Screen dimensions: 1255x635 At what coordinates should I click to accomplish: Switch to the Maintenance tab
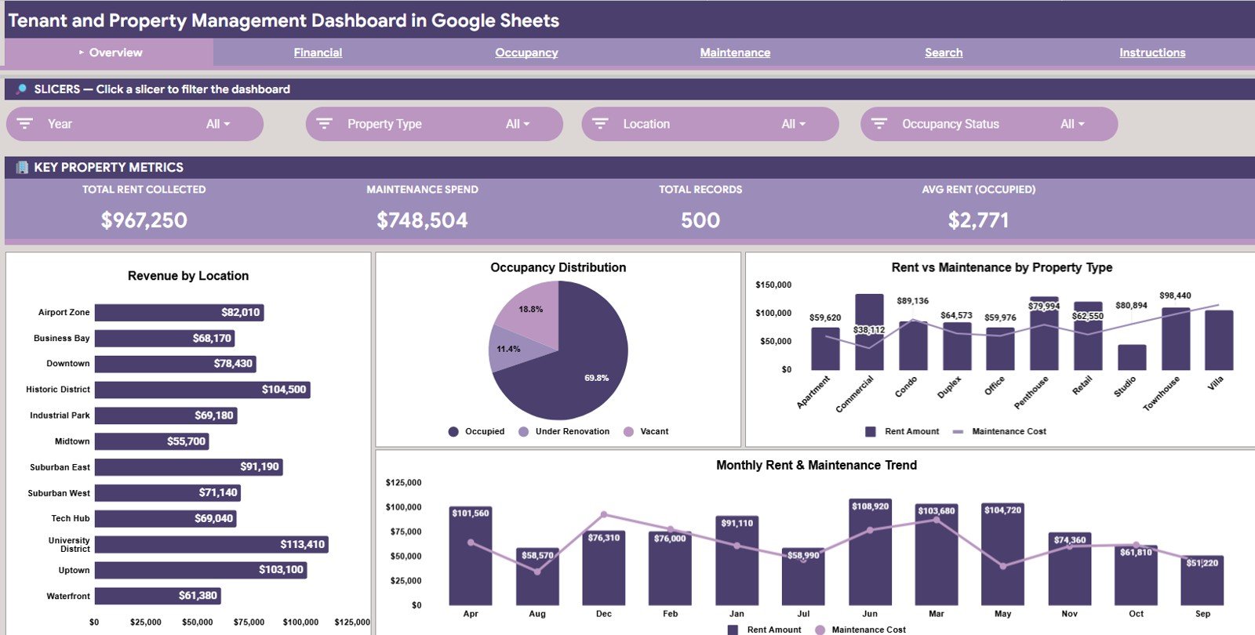click(735, 53)
